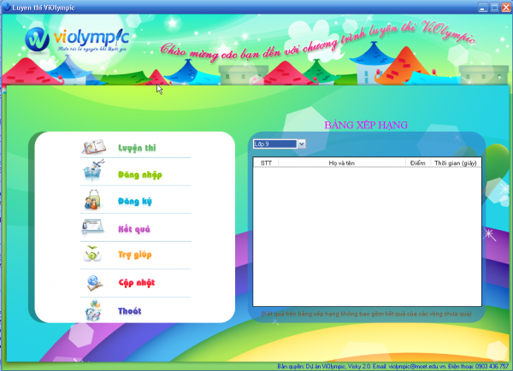Click the ViOlympic logo in the banner
This screenshot has width=513, height=371.
click(x=77, y=40)
